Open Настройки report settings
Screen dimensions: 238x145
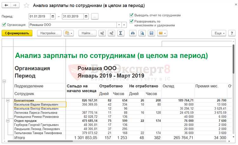coord(49,33)
